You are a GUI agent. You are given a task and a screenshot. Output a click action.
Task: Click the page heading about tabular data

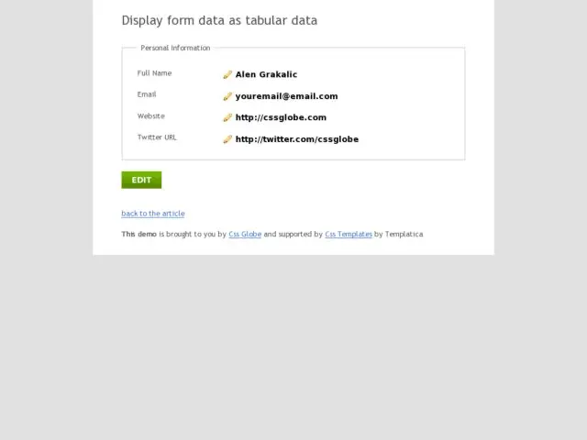point(219,20)
